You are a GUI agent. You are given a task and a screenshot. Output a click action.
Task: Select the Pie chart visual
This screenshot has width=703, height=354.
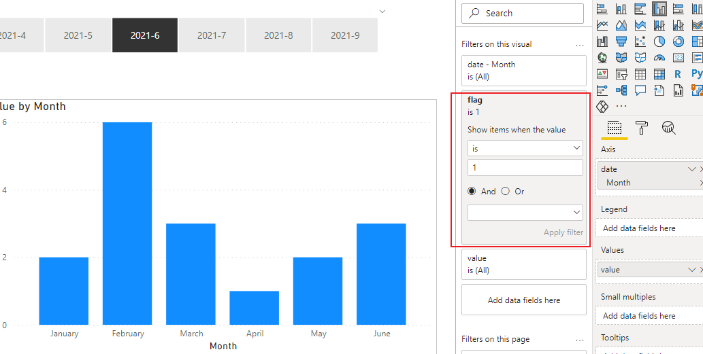659,41
